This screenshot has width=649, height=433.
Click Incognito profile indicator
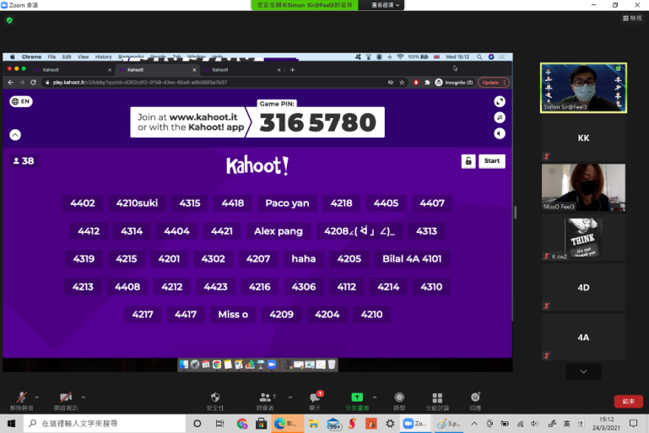pyautogui.click(x=454, y=83)
